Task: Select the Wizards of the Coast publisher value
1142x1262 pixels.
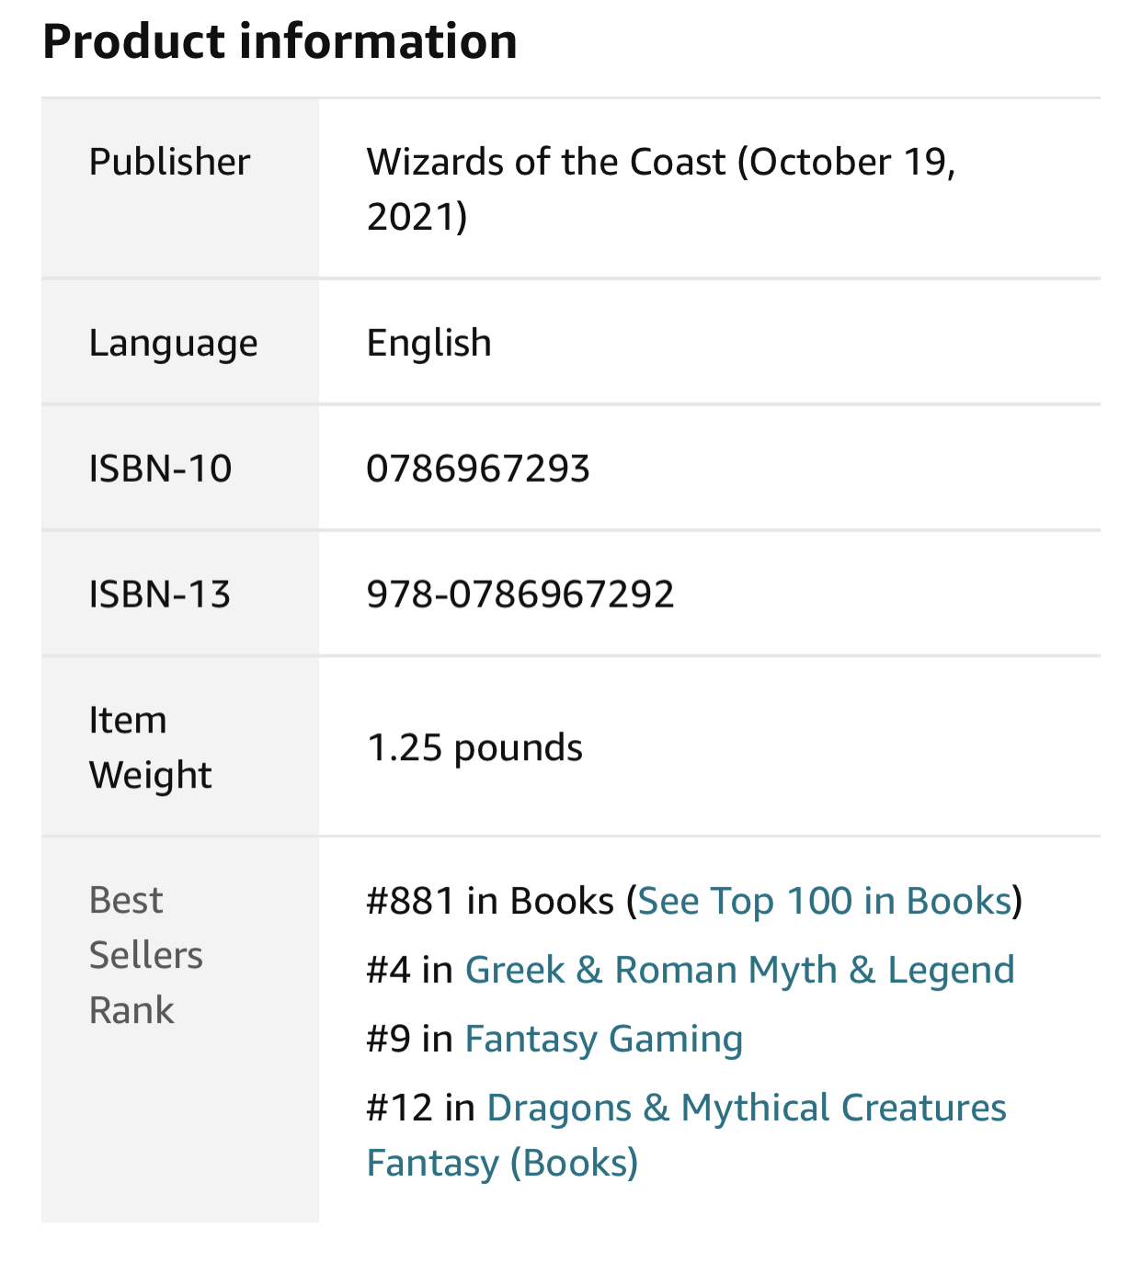Action: point(660,188)
